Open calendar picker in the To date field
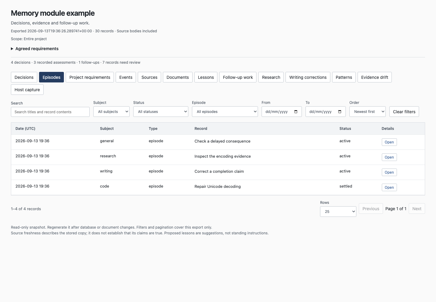 [x=340, y=112]
